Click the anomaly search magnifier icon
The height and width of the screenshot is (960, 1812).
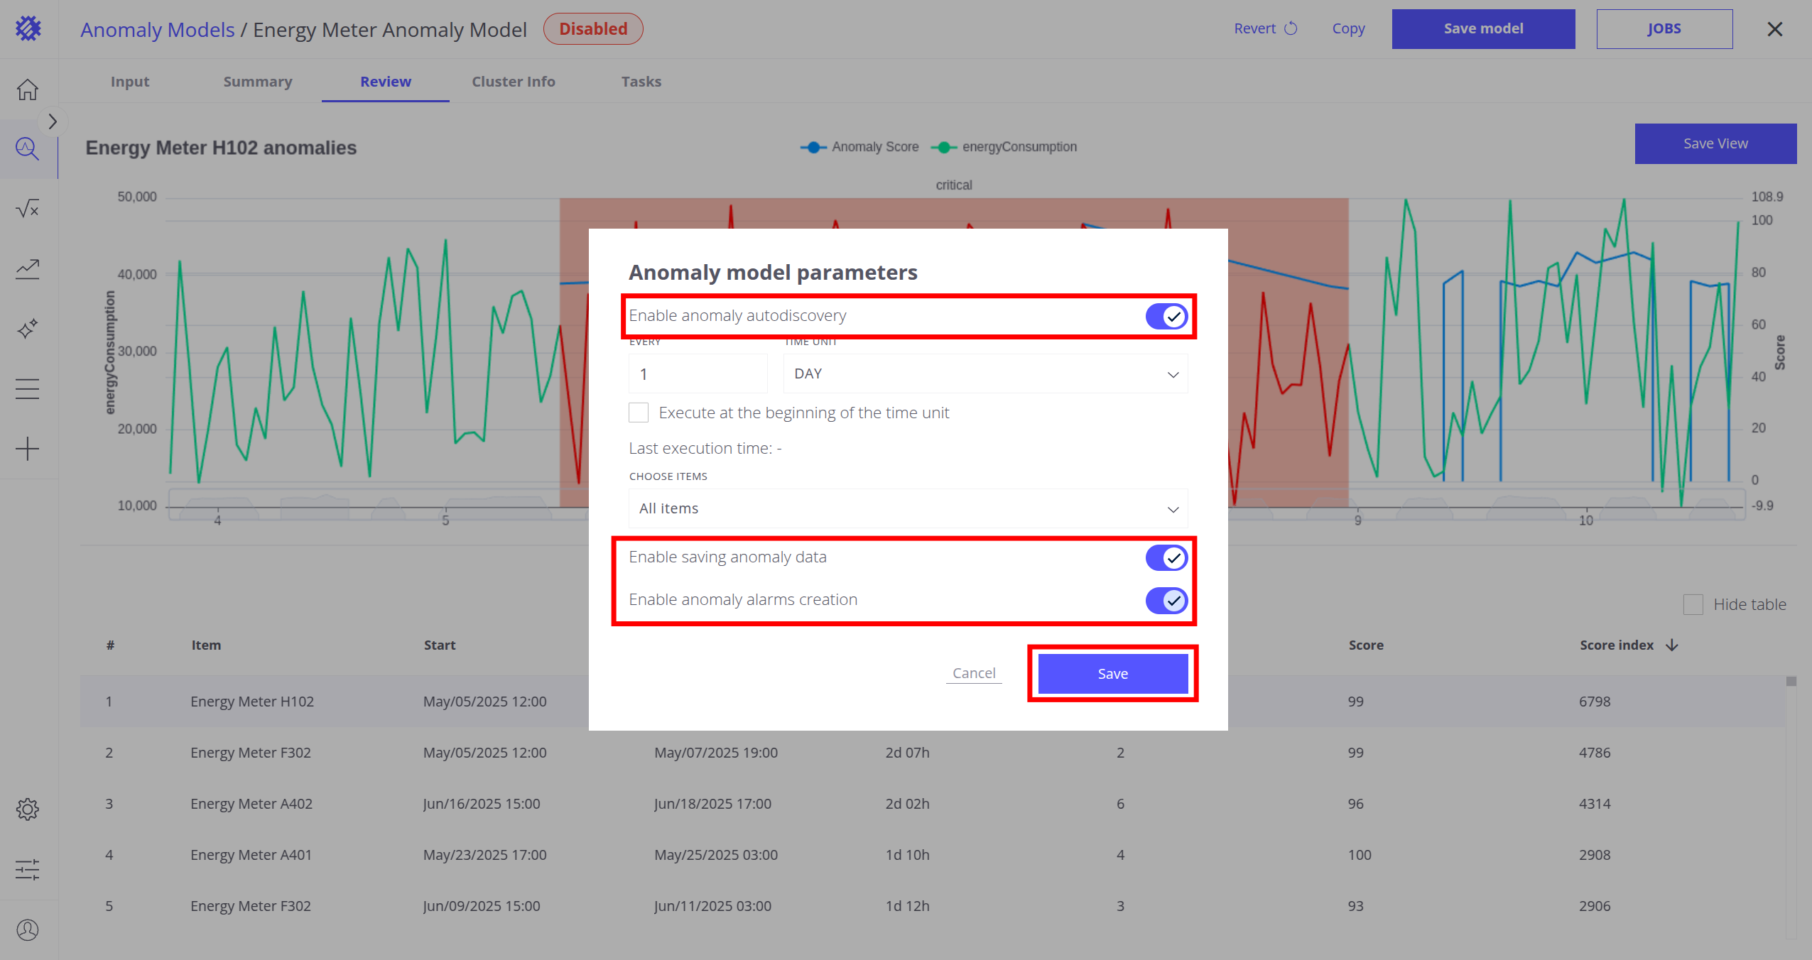pos(28,149)
